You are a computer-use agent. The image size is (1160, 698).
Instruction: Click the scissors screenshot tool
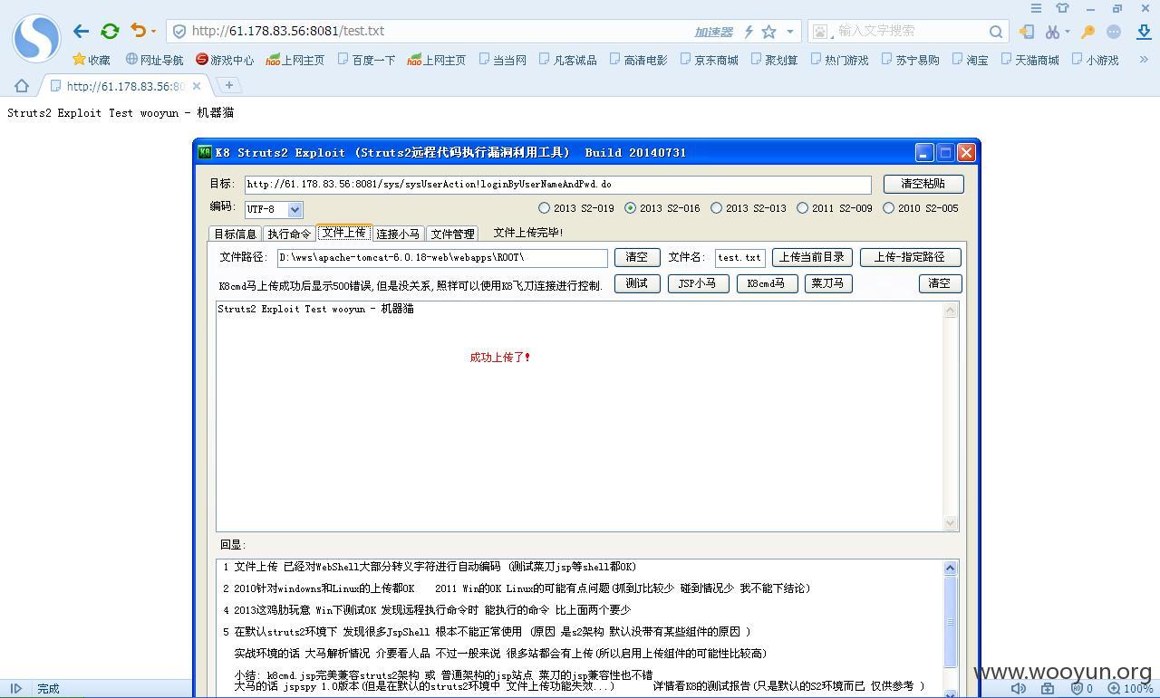point(1051,32)
